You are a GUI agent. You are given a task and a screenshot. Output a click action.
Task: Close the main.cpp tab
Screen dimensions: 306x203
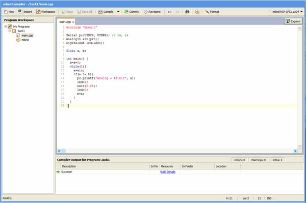coord(73,22)
